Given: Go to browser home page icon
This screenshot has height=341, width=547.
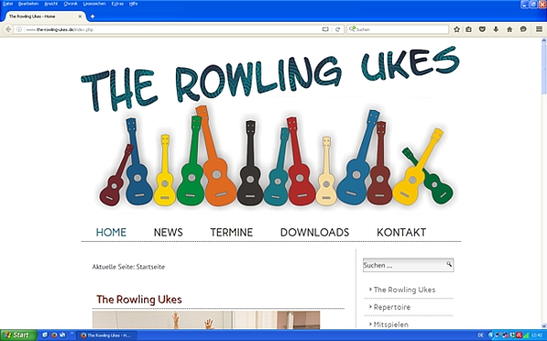Looking at the screenshot, I should pos(510,30).
